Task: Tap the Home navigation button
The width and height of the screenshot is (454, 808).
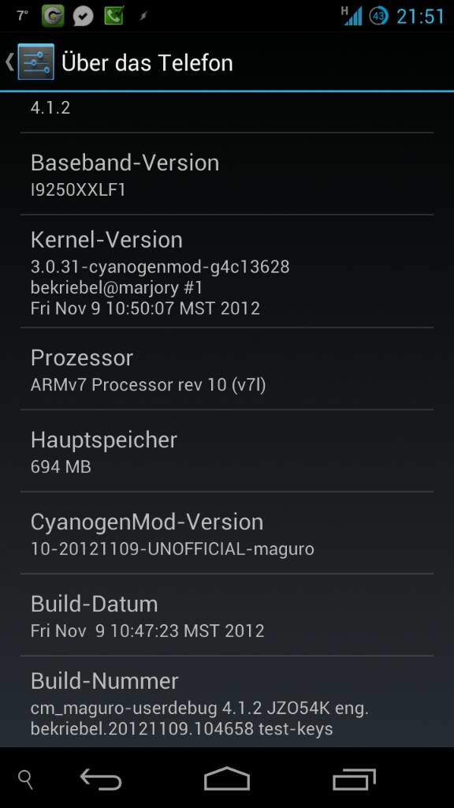Action: pos(227,779)
